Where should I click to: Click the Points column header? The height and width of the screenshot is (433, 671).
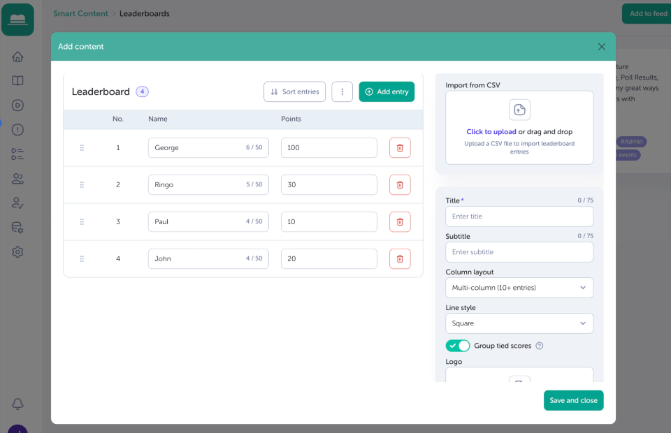coord(291,119)
